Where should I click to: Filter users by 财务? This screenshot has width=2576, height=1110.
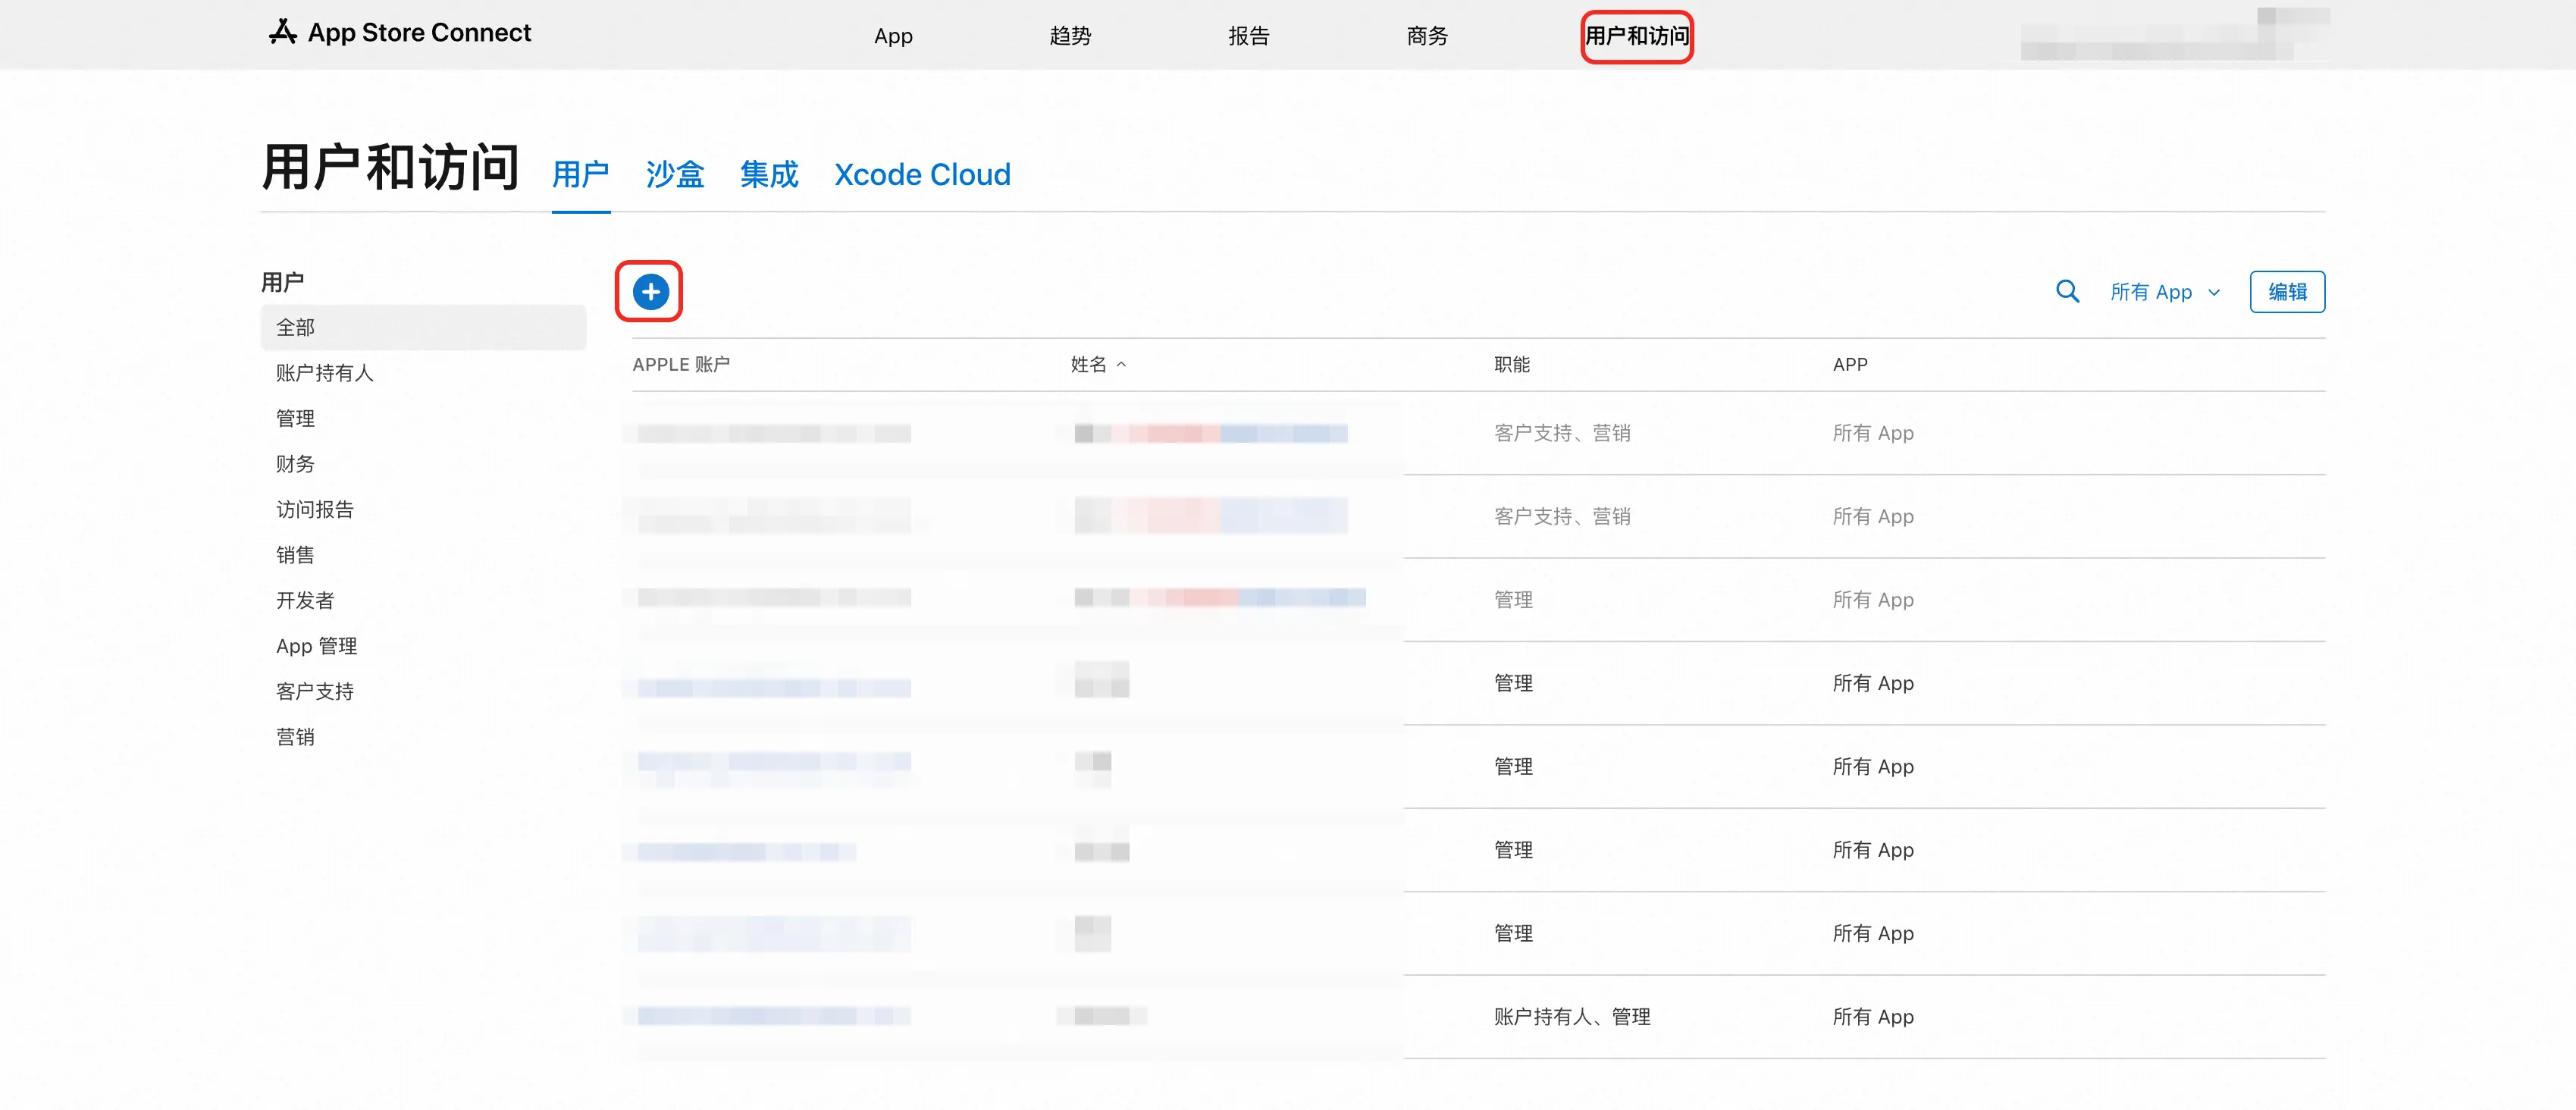coord(295,464)
